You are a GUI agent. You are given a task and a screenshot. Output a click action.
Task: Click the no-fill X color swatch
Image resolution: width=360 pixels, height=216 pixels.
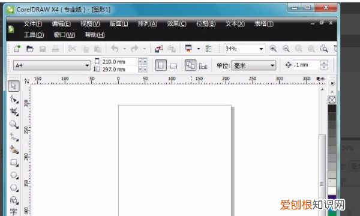332,100
